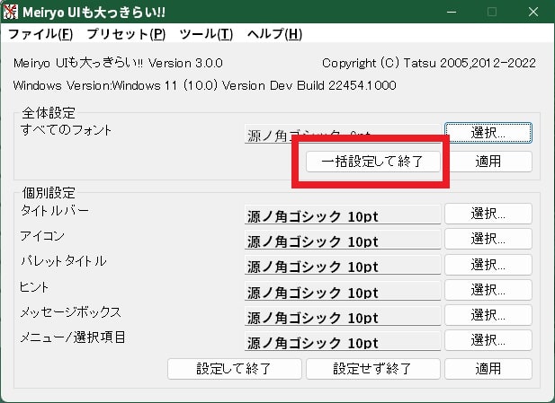Click the タイトルバー label

click(55, 211)
